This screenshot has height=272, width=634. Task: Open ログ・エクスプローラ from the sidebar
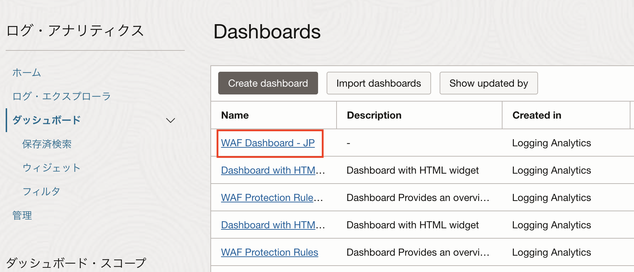pos(61,96)
